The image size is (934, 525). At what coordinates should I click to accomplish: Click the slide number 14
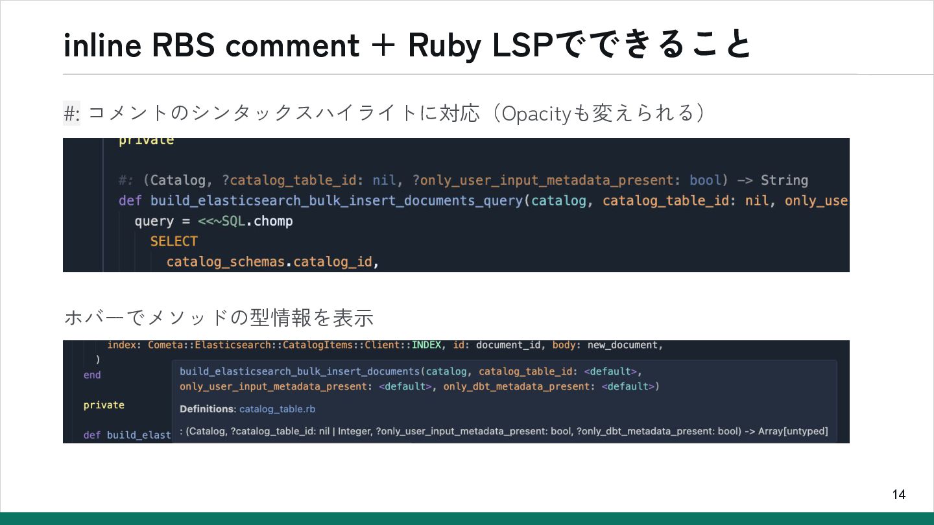(x=898, y=495)
